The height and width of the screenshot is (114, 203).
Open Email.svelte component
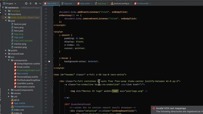point(23,67)
